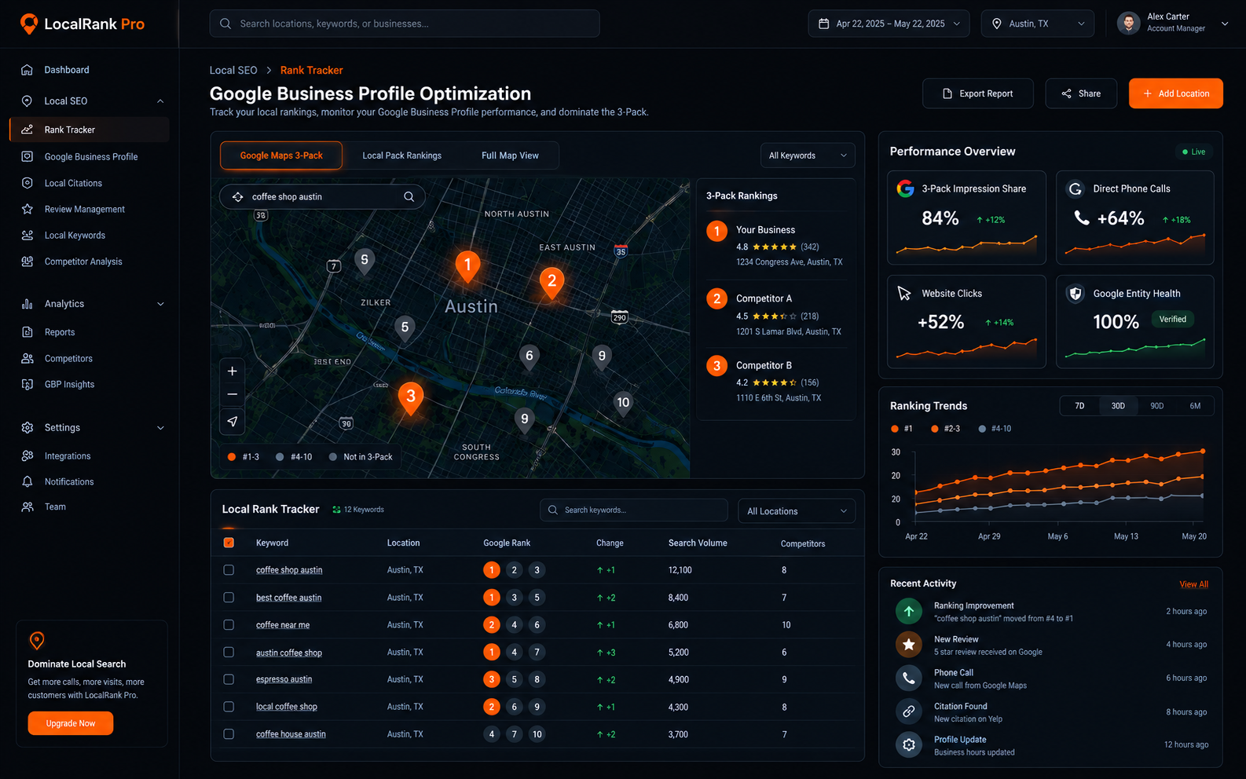Check the austin coffee shop row checkbox
The image size is (1246, 779).
[229, 652]
